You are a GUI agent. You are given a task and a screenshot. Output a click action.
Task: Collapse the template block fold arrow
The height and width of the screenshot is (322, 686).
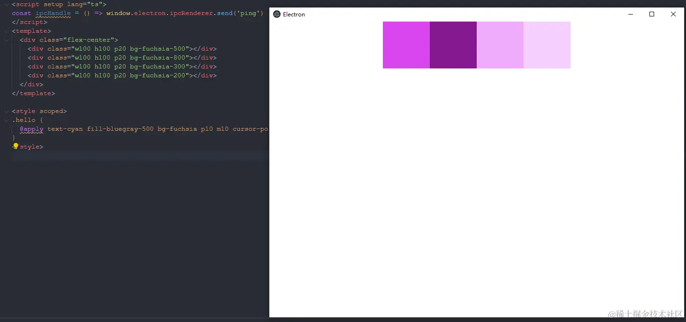[x=7, y=31]
